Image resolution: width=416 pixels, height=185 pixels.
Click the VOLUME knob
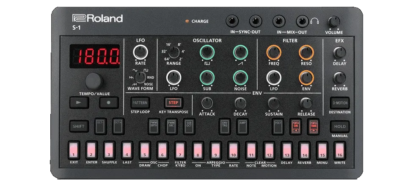point(334,22)
